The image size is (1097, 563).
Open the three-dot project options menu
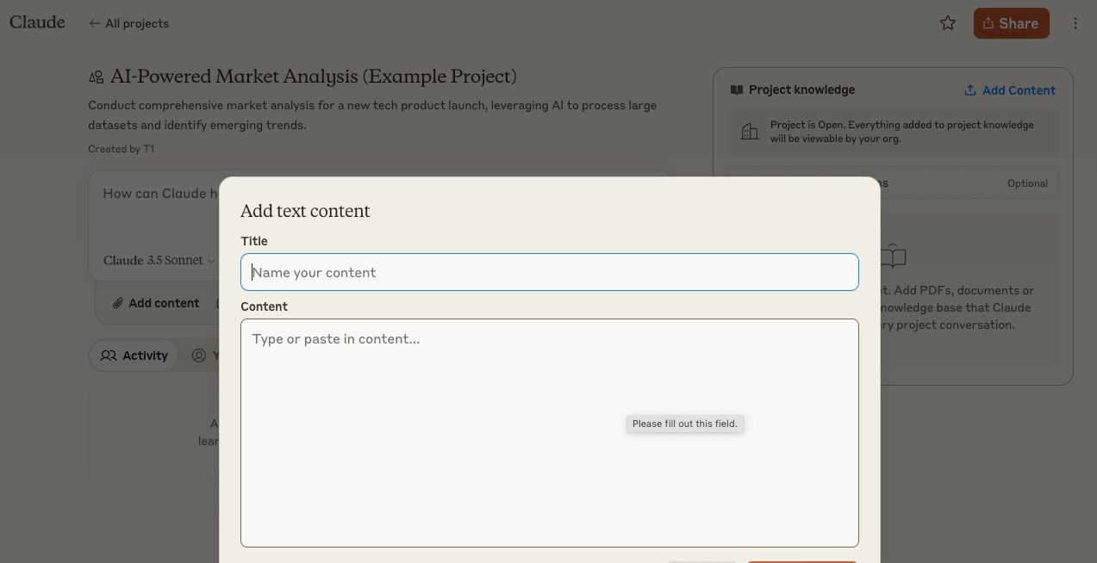tap(1075, 23)
